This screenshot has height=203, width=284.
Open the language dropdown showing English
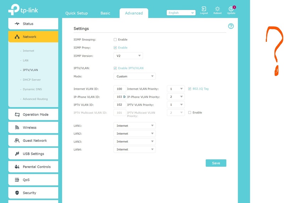click(181, 13)
